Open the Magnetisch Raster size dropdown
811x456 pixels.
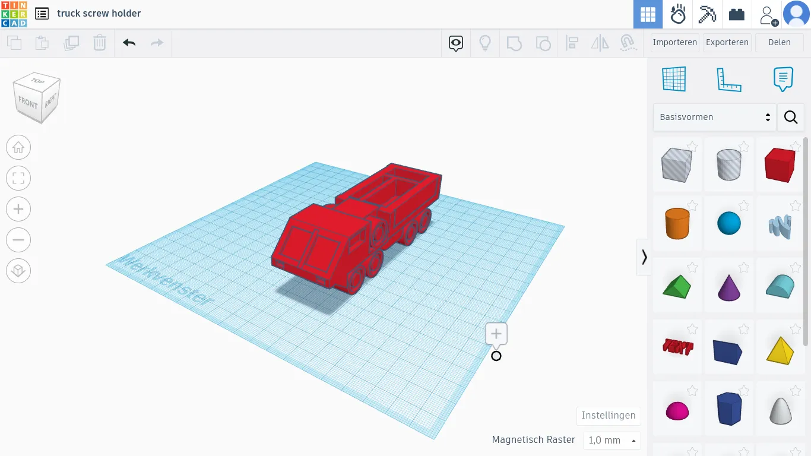pos(612,441)
